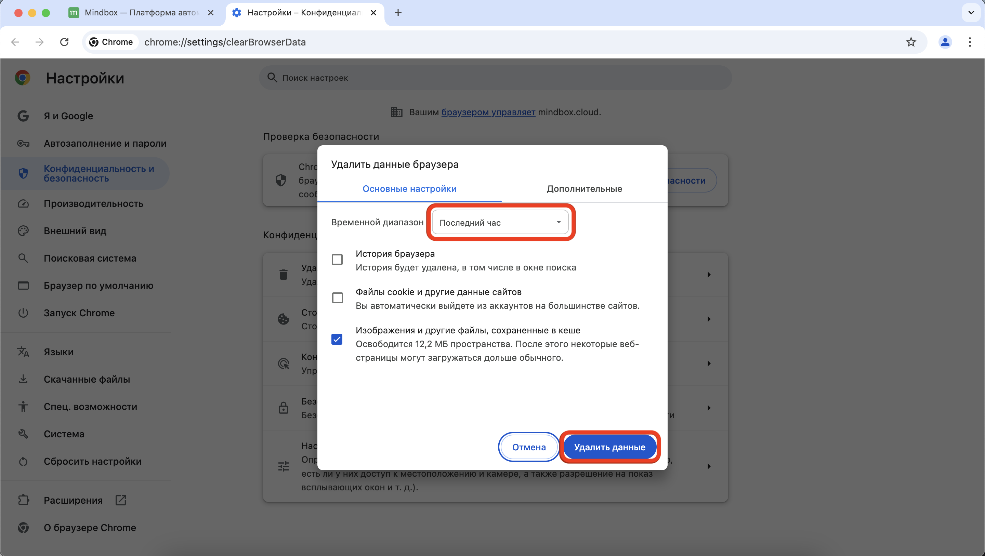The height and width of the screenshot is (556, 985).
Task: Toggle 'История браузера' checkbox on
Action: coord(337,260)
